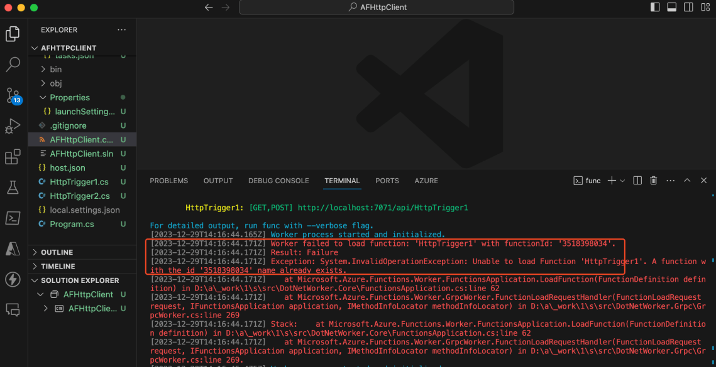Open AFHttpClient.sln file

(x=82, y=154)
